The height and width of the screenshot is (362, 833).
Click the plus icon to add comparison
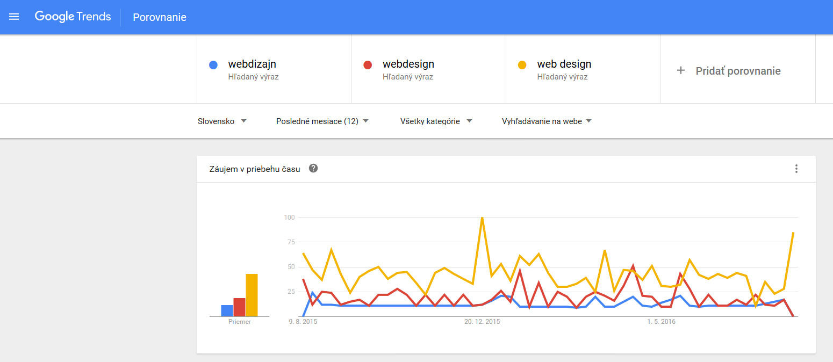680,70
